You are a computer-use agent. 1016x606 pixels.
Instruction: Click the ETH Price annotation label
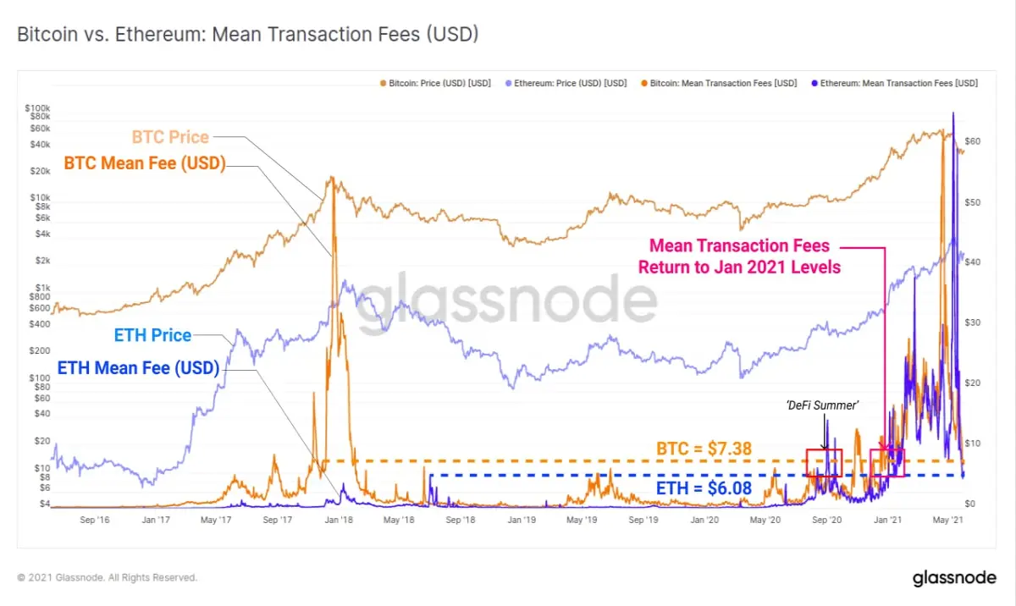152,335
